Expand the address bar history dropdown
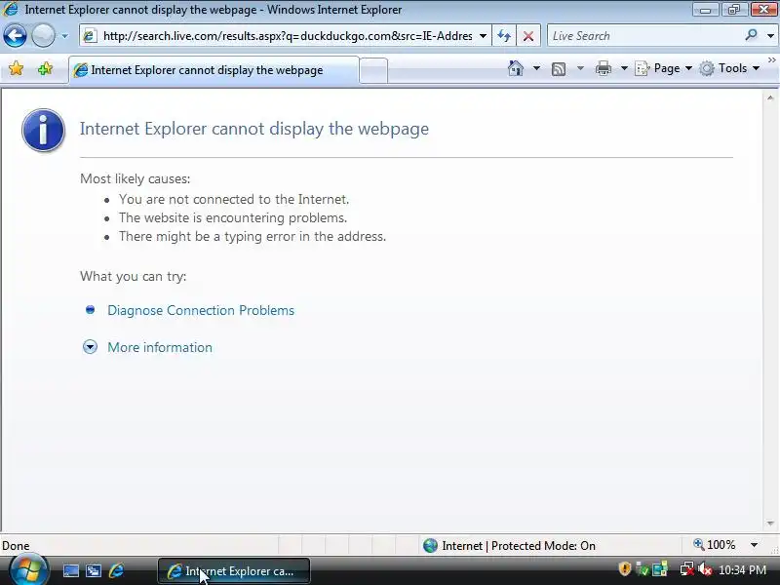Screen dimensions: 780x585 point(483,36)
